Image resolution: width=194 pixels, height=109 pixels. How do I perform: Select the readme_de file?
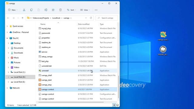[x=77, y=42]
